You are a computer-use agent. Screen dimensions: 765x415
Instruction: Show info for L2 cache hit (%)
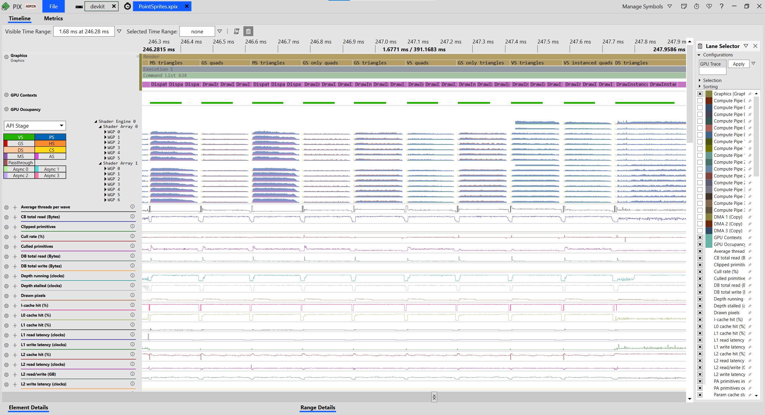(x=132, y=354)
